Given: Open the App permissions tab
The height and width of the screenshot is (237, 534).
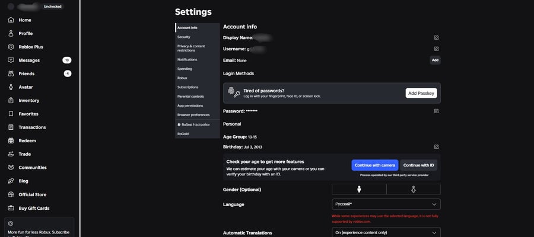Looking at the screenshot, I should point(198,105).
